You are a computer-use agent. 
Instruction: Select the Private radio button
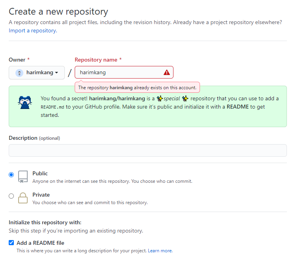[11, 196]
